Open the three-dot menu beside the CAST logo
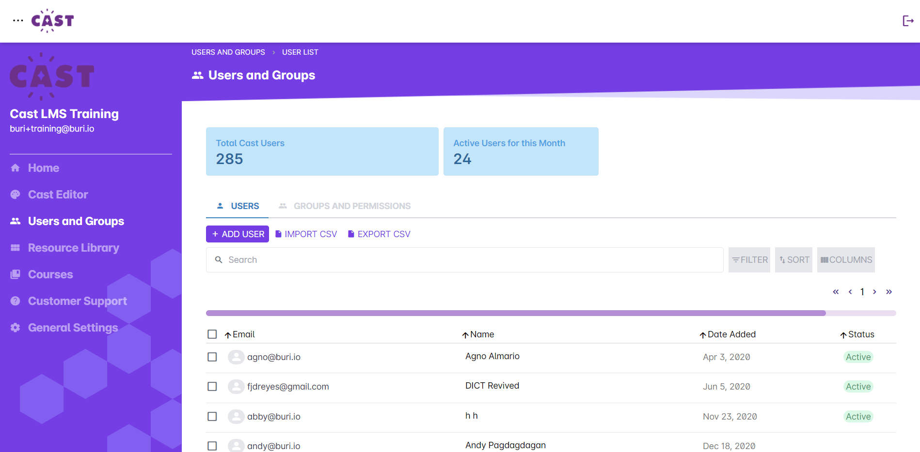920x452 pixels. point(18,21)
